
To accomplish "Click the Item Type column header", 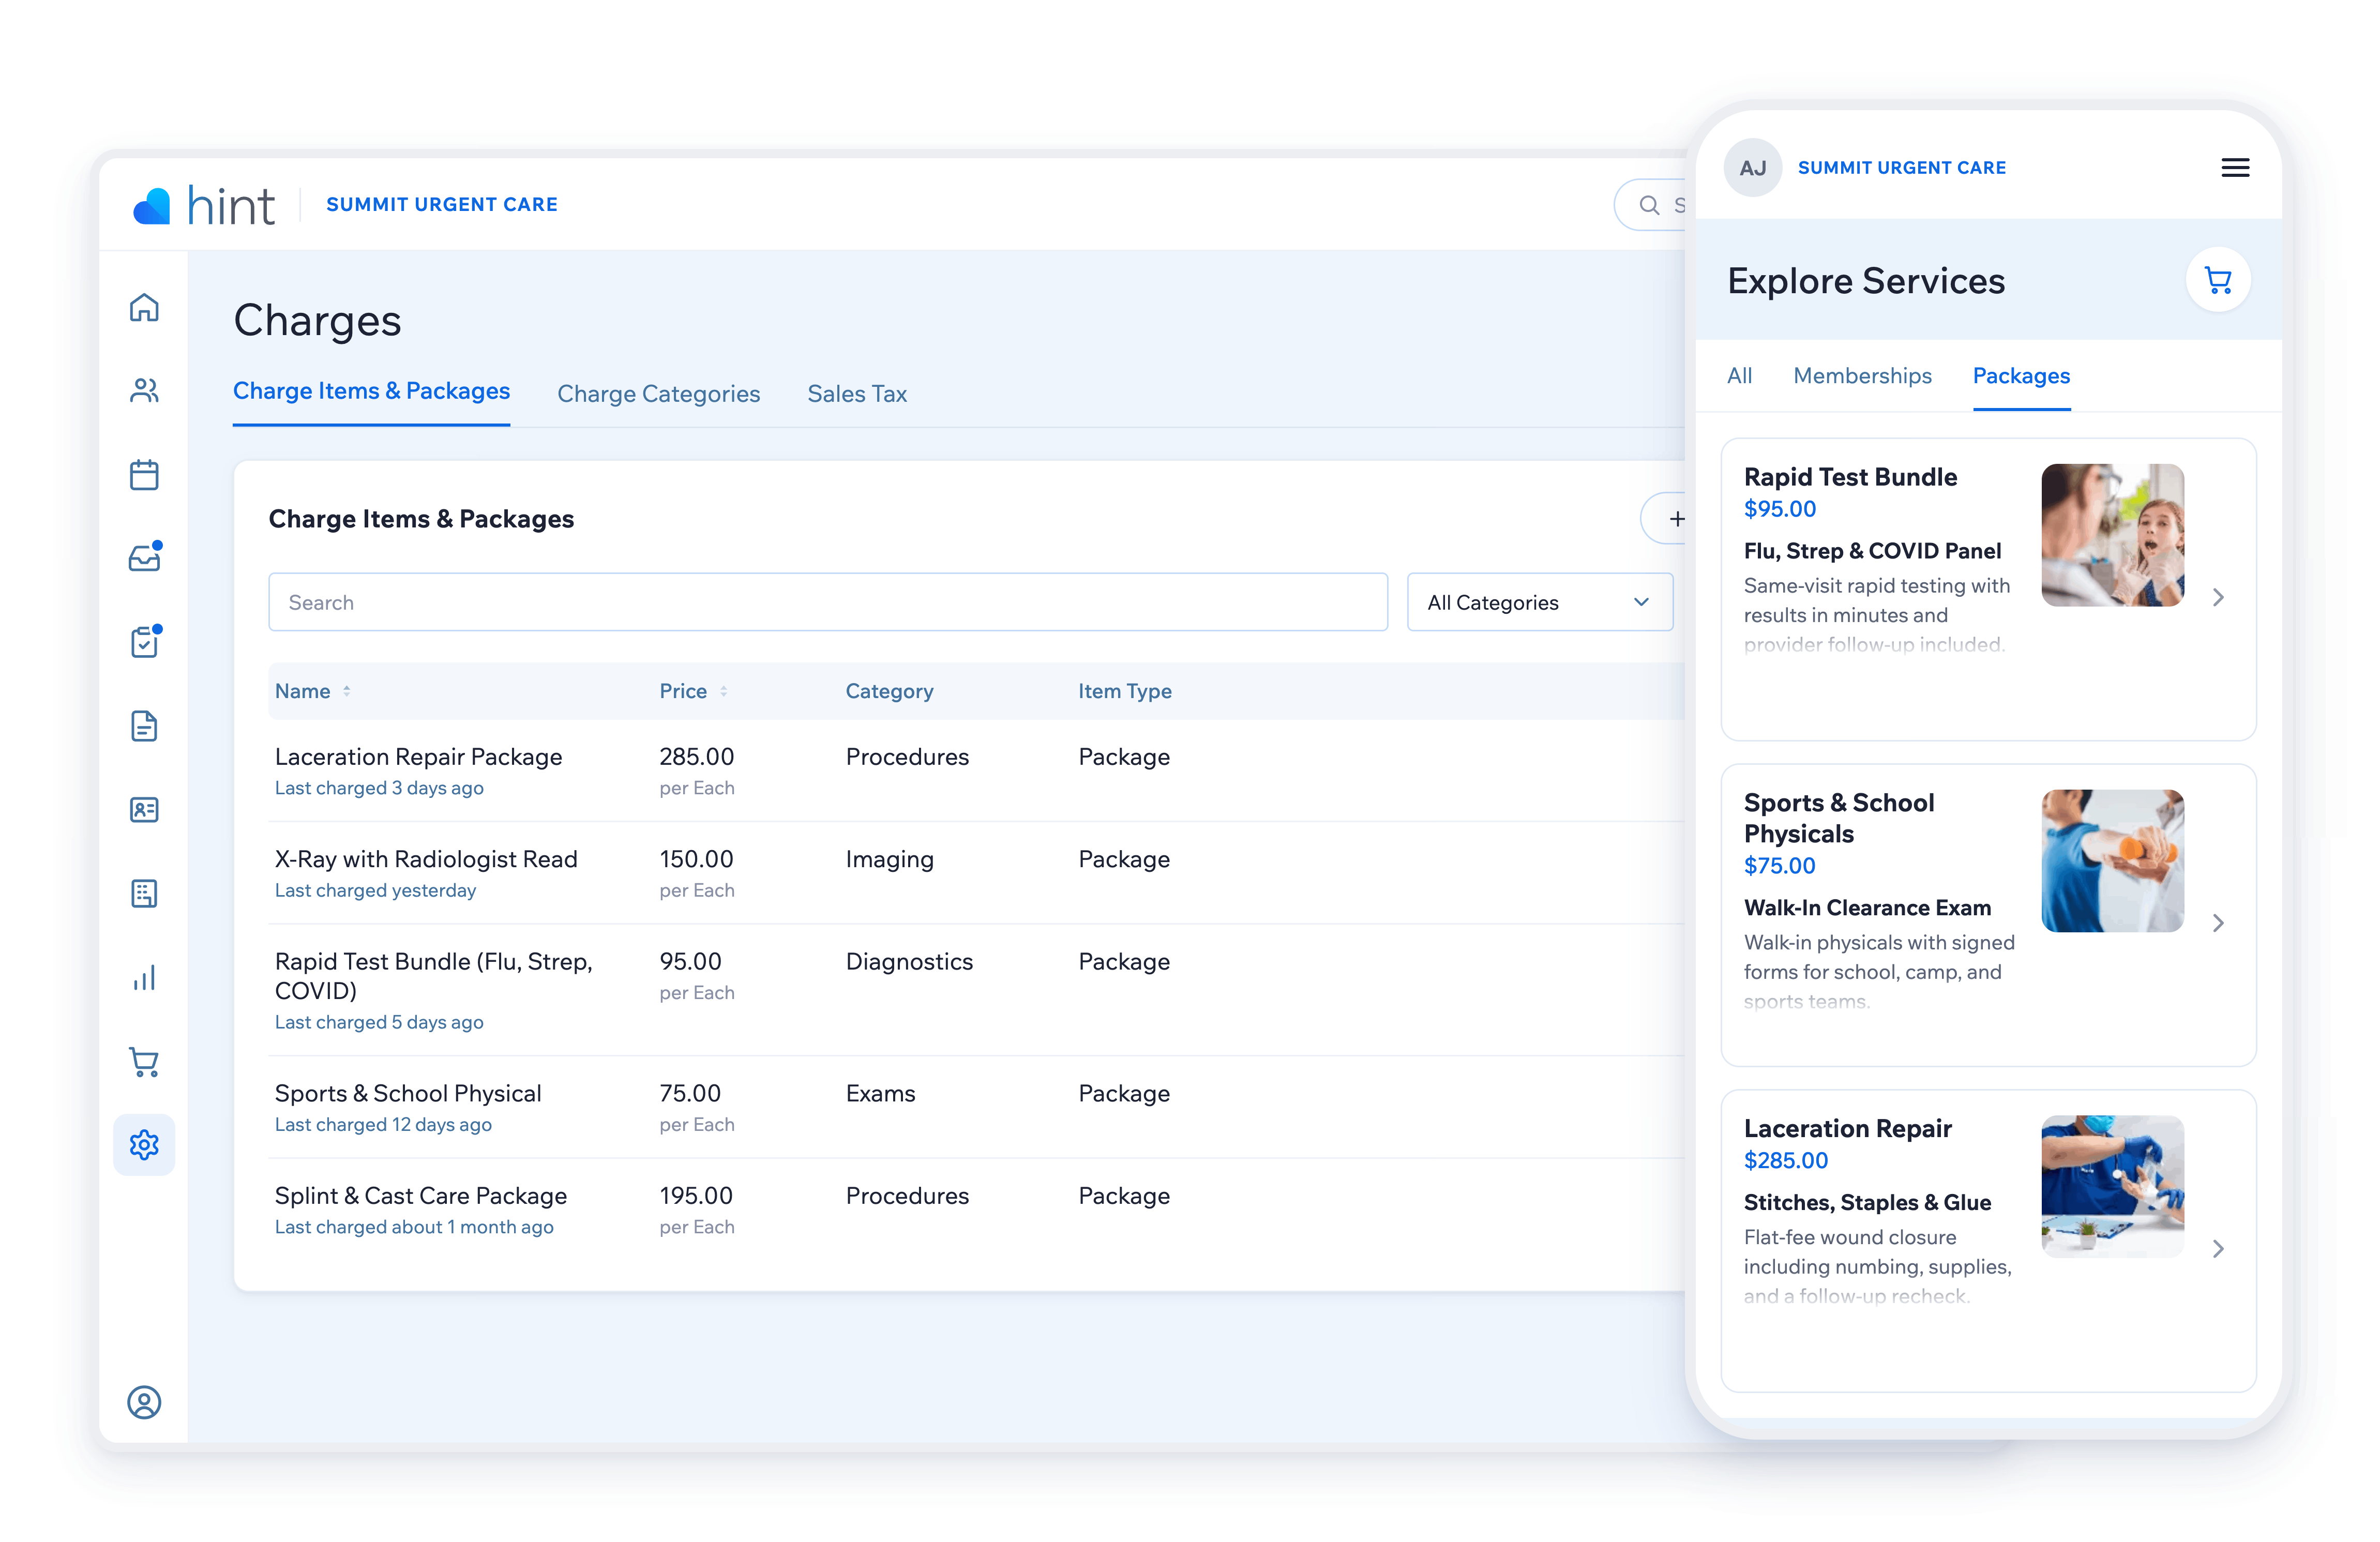I will point(1124,691).
